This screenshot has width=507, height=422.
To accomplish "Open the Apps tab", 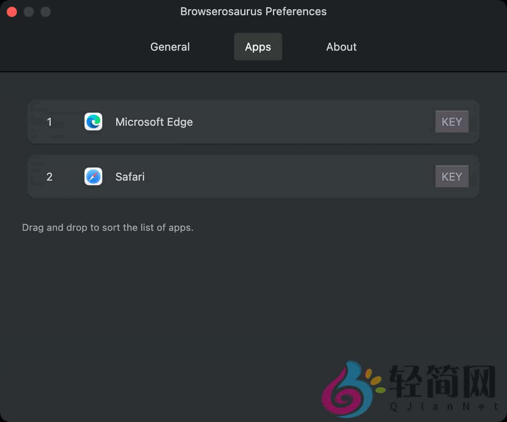I will coord(258,47).
